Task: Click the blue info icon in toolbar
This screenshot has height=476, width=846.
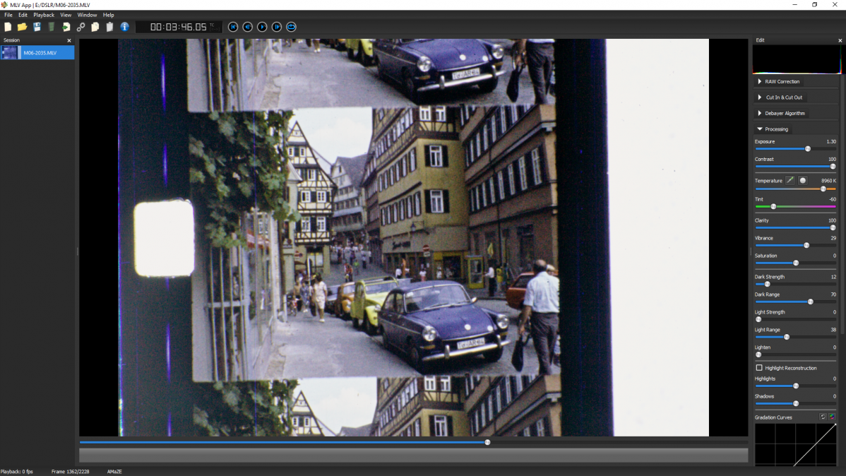Action: (x=124, y=26)
